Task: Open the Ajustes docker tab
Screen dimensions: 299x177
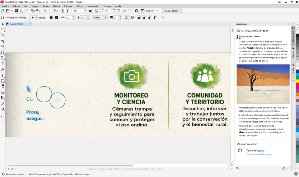Action: [x=293, y=69]
